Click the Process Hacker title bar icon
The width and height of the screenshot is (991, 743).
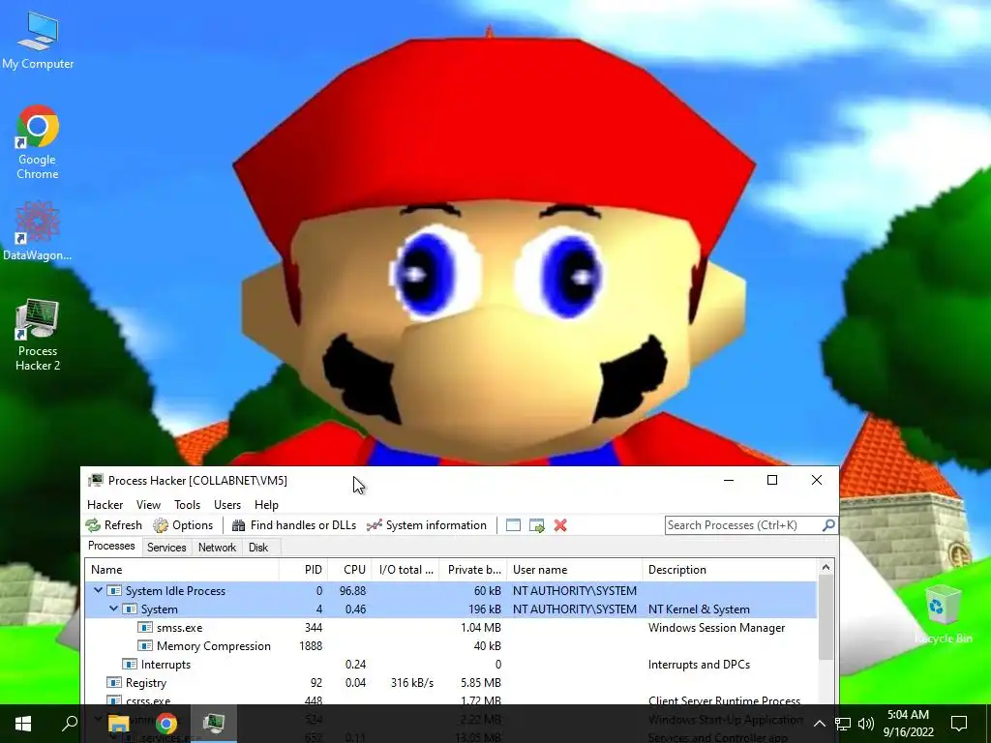click(95, 480)
